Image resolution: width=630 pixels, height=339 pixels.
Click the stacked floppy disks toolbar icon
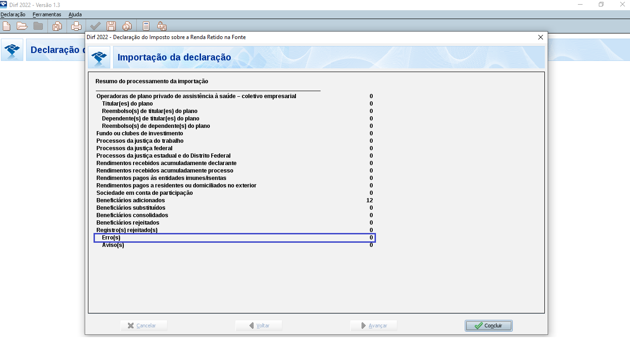[57, 26]
